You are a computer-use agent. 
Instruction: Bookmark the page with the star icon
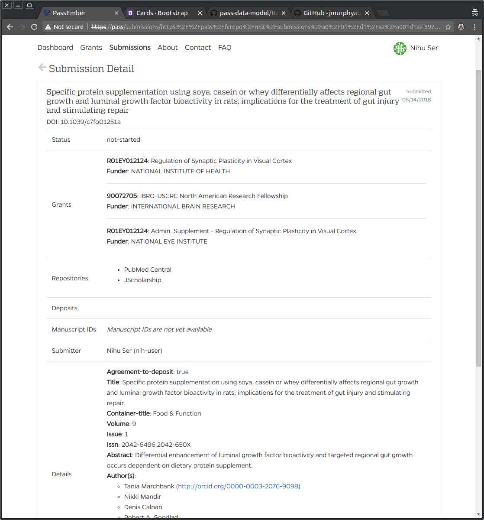(449, 27)
